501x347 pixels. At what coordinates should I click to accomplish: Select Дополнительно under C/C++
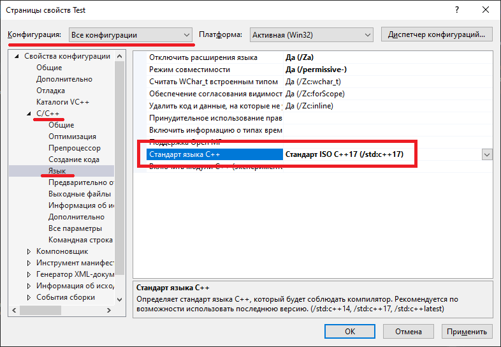[x=76, y=217]
